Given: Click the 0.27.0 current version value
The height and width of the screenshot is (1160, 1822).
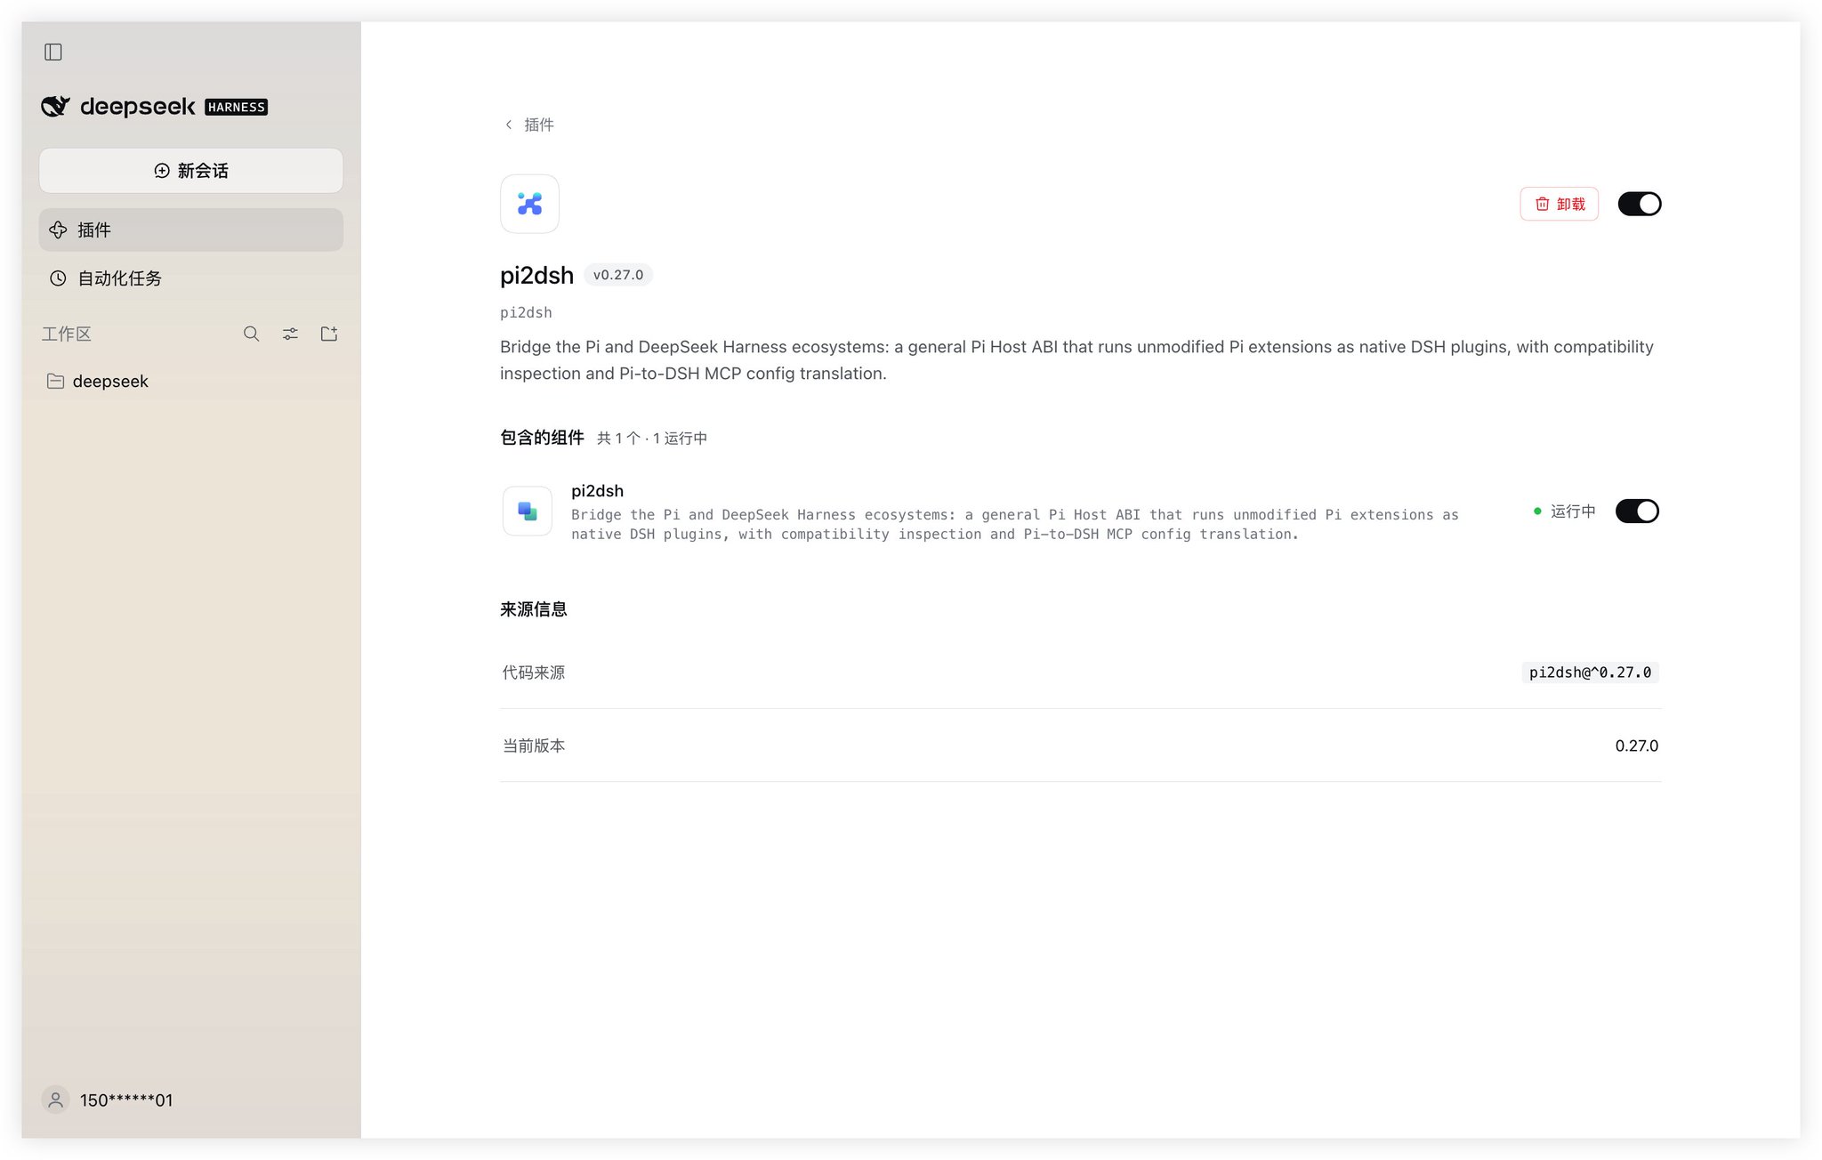Looking at the screenshot, I should click(1636, 745).
